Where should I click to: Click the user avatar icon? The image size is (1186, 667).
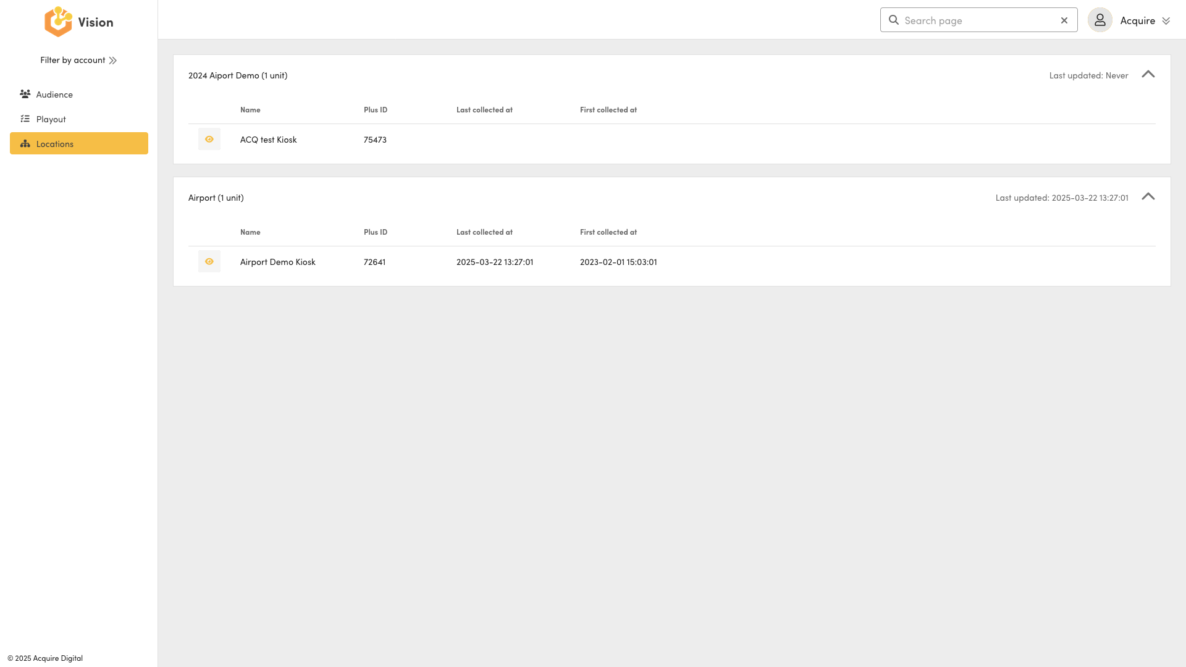[x=1100, y=20]
